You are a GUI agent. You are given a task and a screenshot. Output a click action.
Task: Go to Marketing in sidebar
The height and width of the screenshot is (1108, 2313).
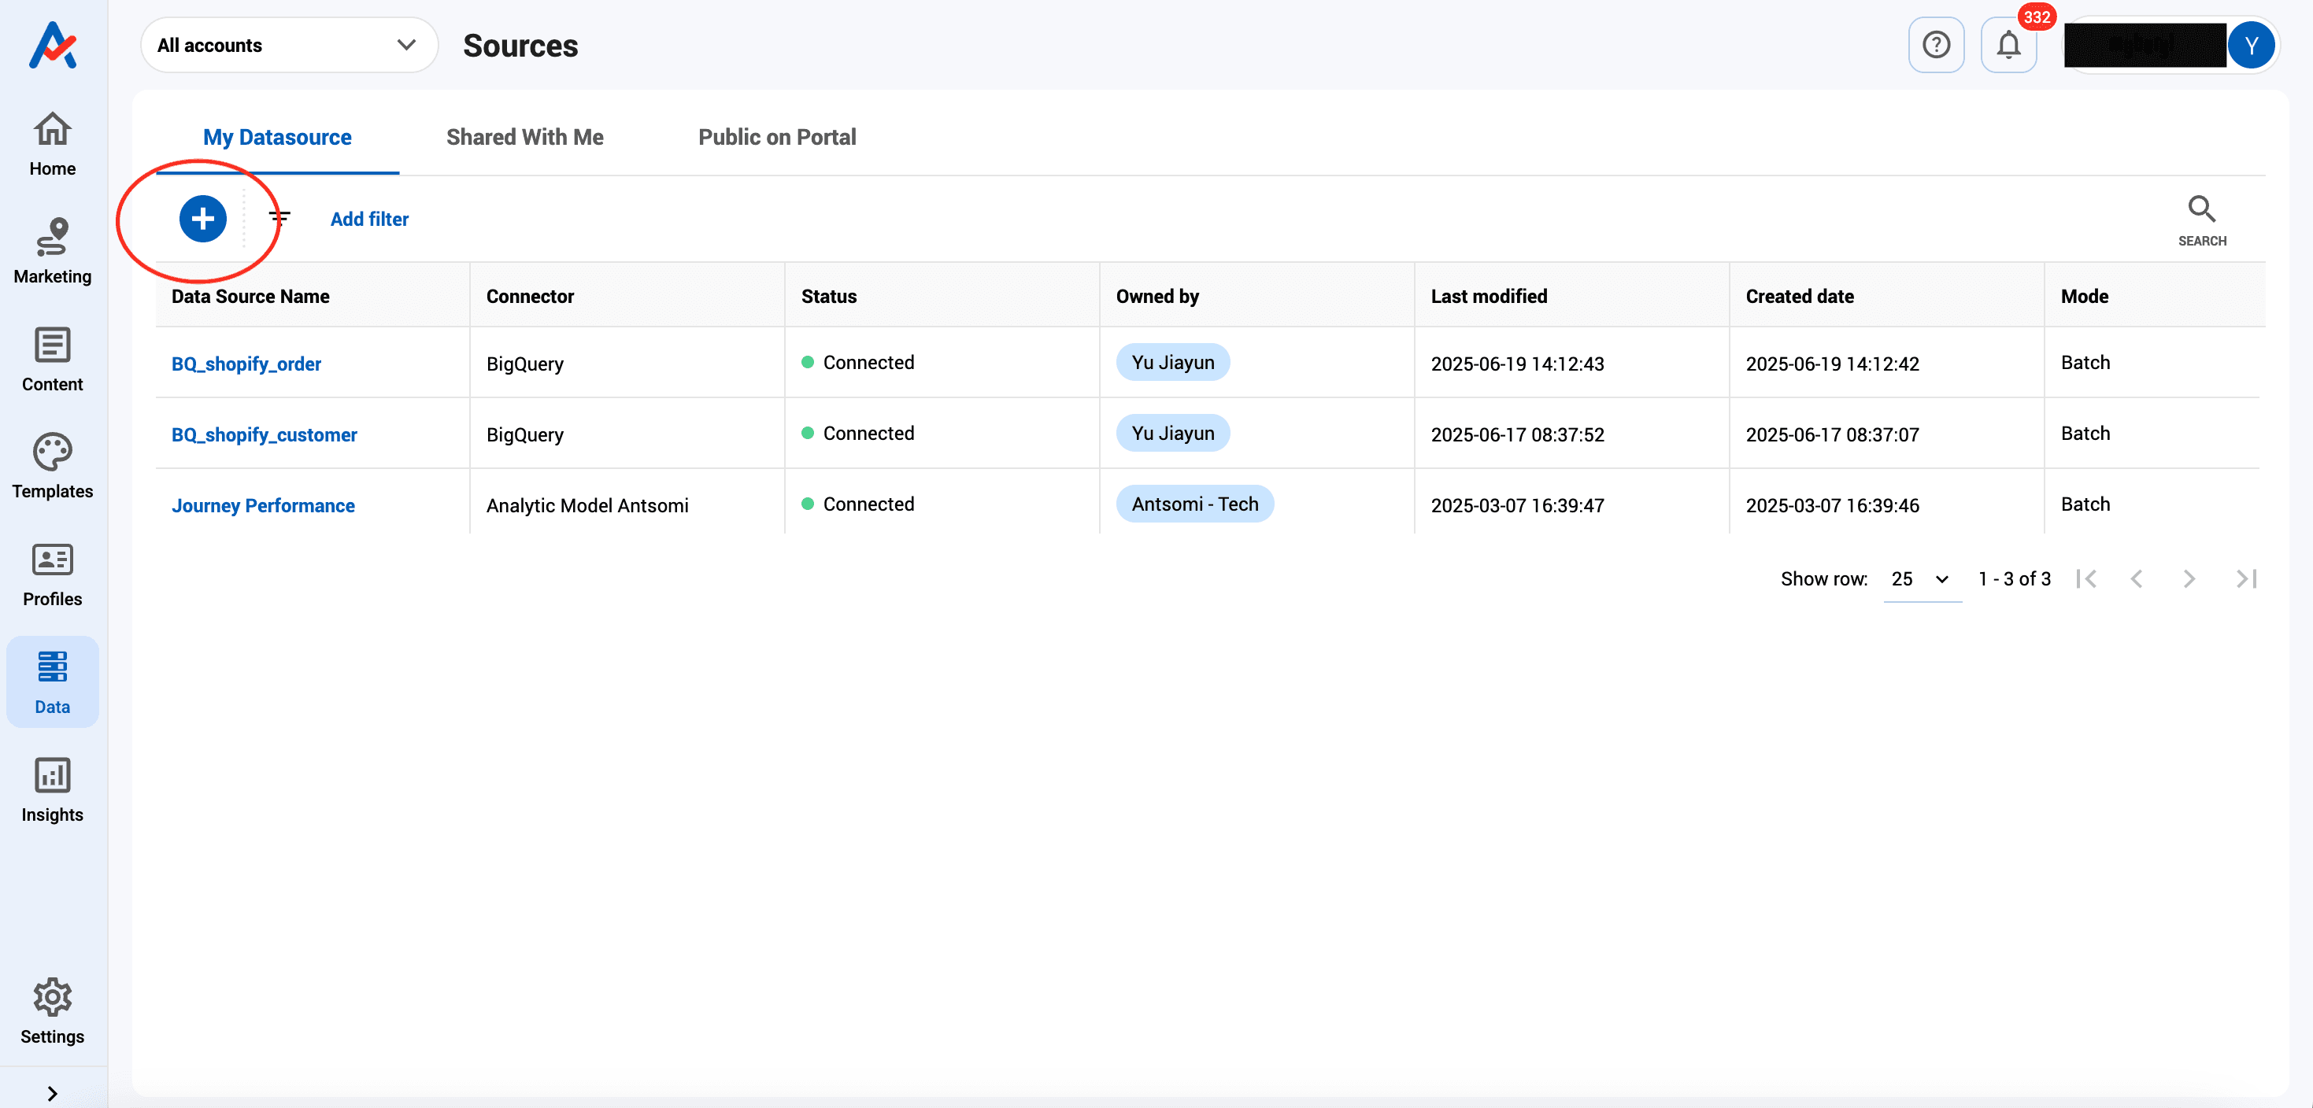[x=52, y=251]
